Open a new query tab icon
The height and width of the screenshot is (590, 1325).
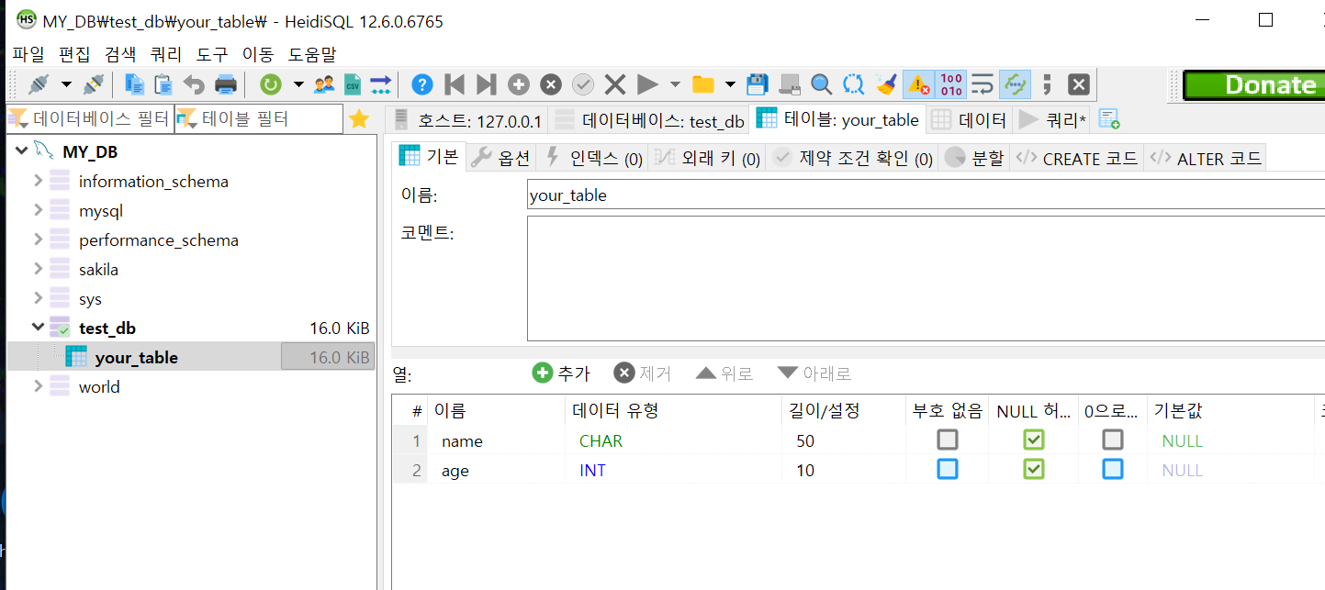[1108, 119]
